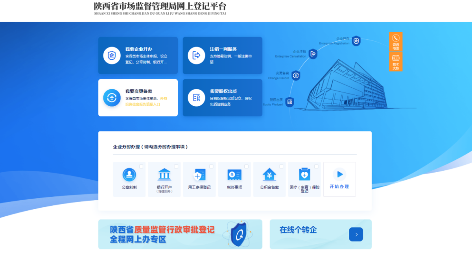Click the 企业开办 shield icon on the arc

tap(356, 41)
